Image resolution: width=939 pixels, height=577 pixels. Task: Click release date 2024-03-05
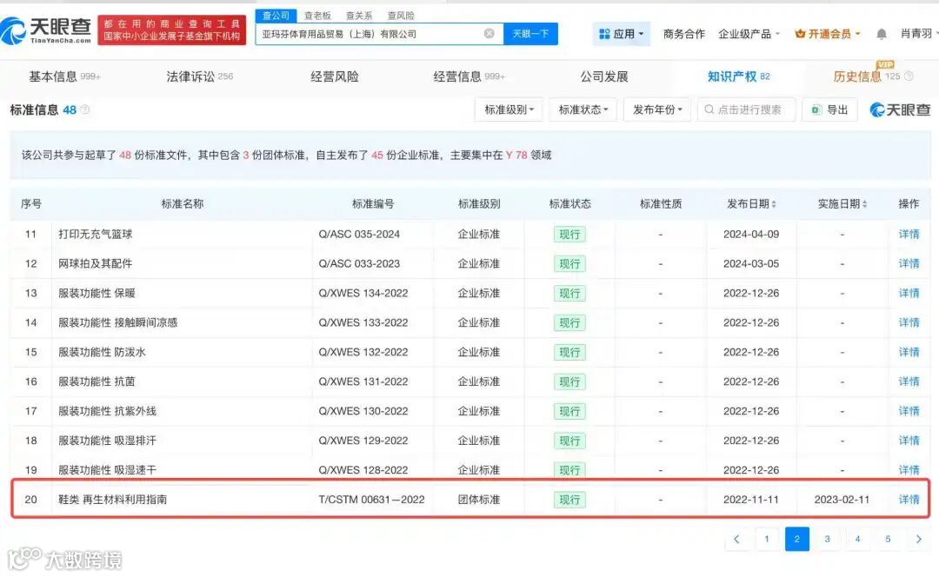click(751, 263)
